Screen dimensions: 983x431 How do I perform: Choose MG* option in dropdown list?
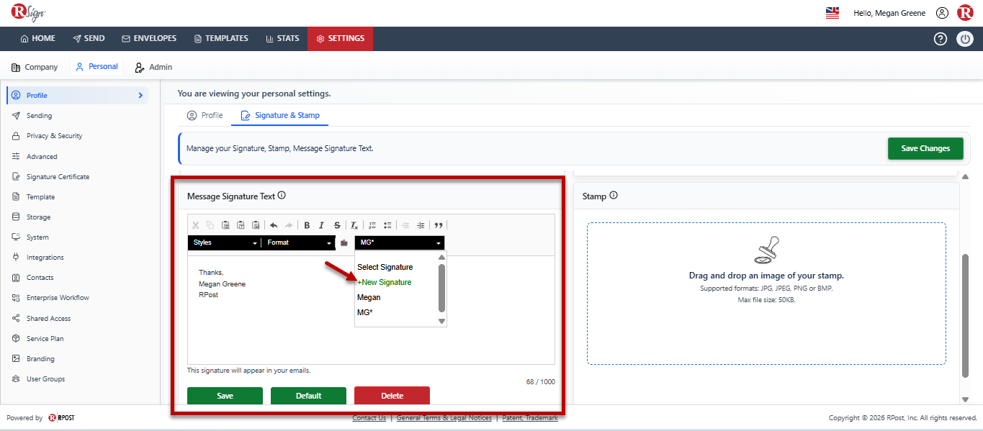[365, 312]
